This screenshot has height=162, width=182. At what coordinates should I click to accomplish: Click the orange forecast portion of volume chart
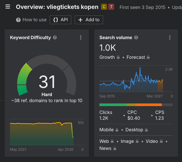[x=160, y=86]
